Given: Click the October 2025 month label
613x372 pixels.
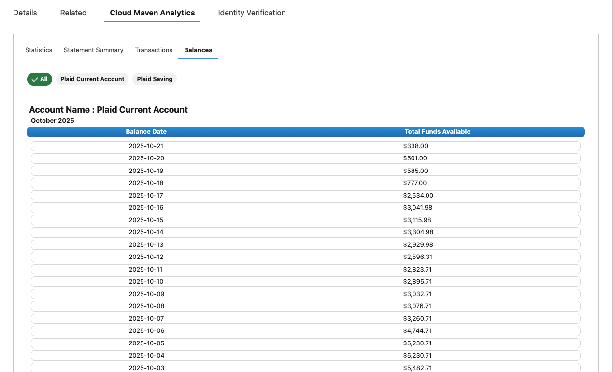Looking at the screenshot, I should coord(53,121).
